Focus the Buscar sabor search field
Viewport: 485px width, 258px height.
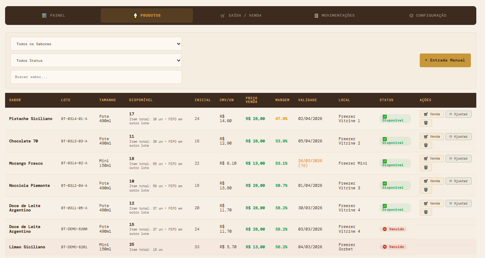point(96,77)
